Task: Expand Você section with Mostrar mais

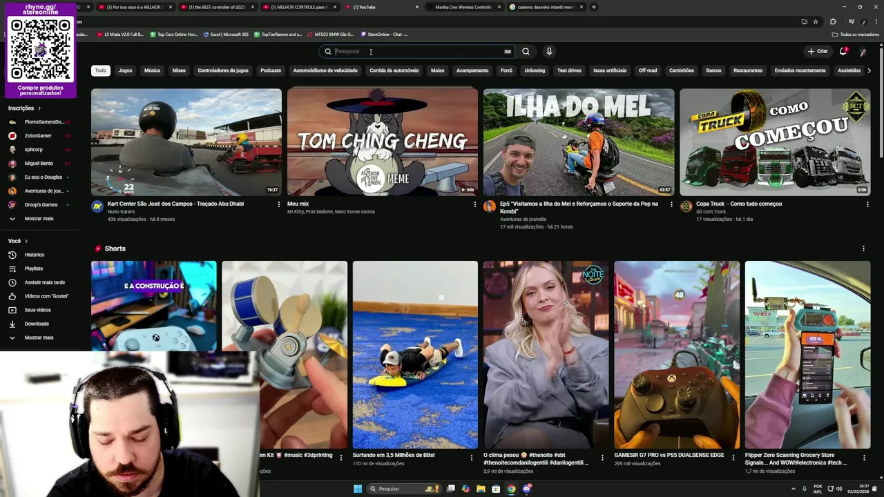Action: click(x=39, y=338)
